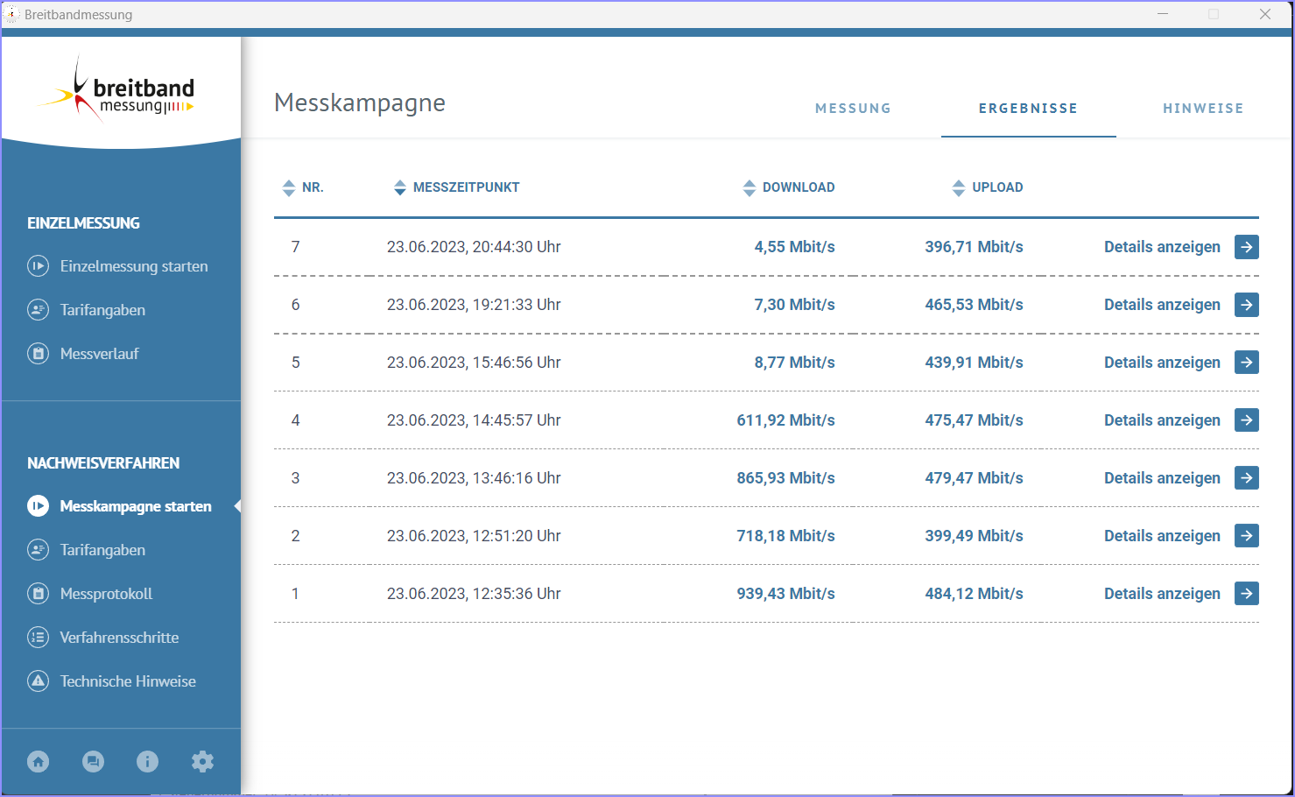Viewport: 1295px width, 797px height.
Task: Click the Tarifangaben icon under Nachweisverfahren
Action: point(38,550)
